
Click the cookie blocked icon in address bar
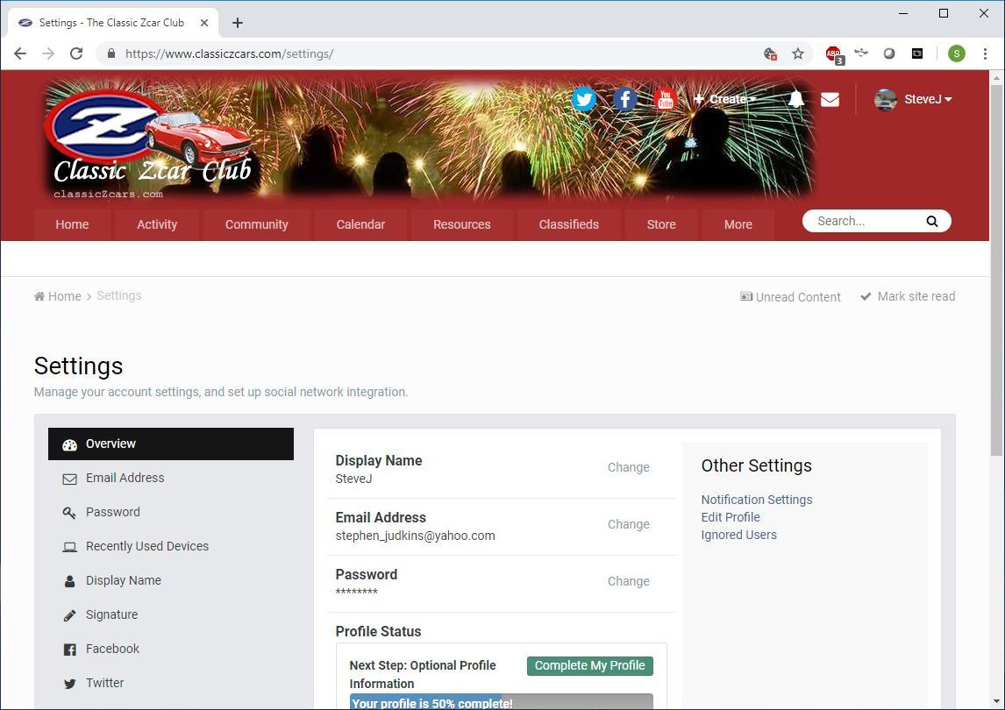pos(771,53)
